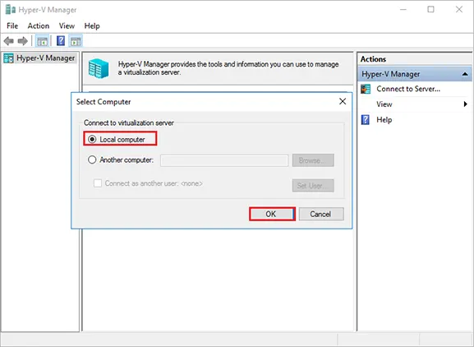Maximize the Hyper-V Manager window

430,9
